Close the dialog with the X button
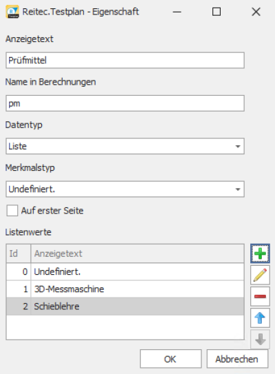This screenshot has height=374, width=275. coord(256,12)
